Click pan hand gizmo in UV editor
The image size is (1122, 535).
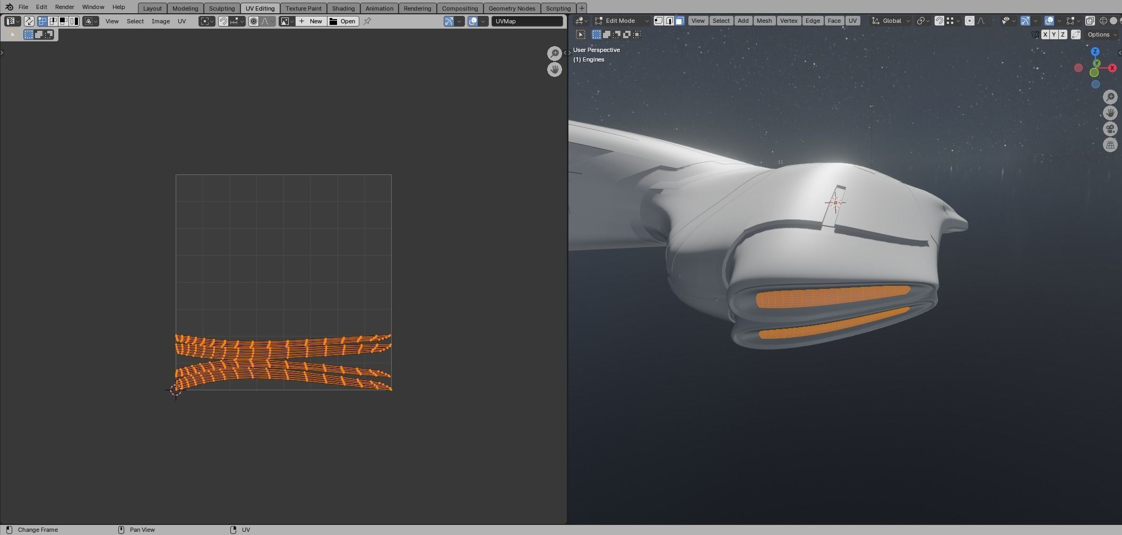[x=555, y=69]
